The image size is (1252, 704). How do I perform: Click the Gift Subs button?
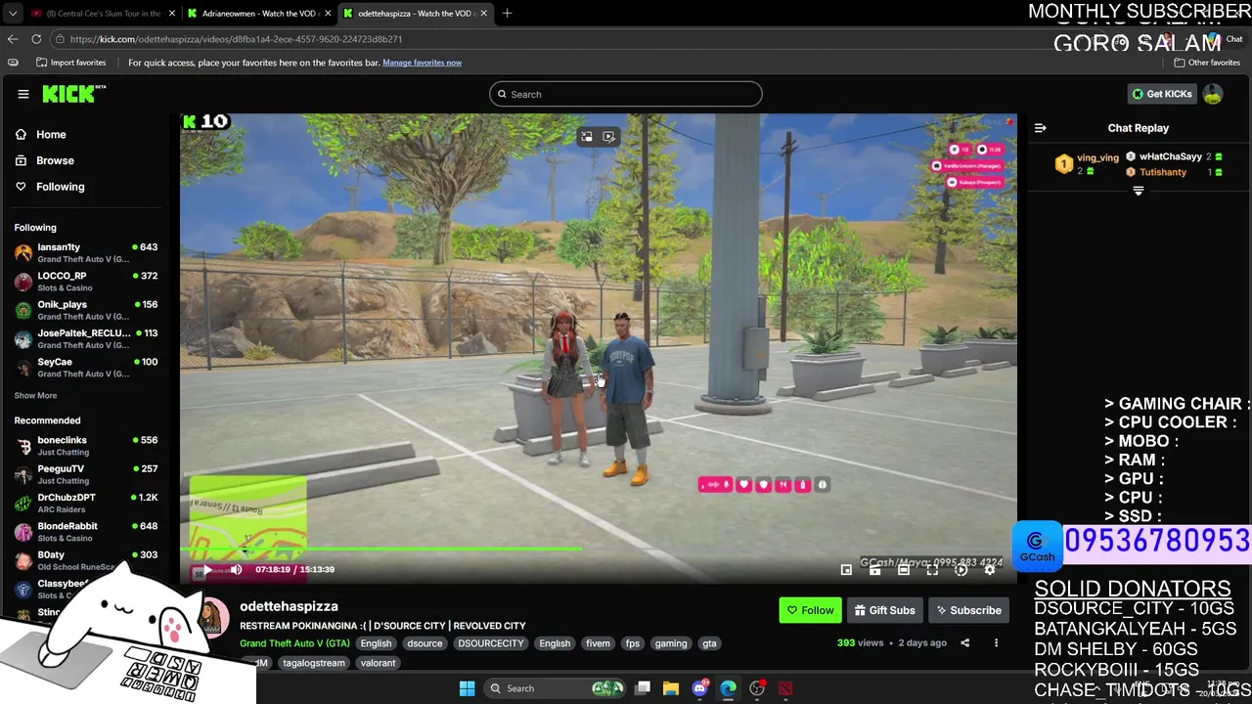tap(884, 610)
